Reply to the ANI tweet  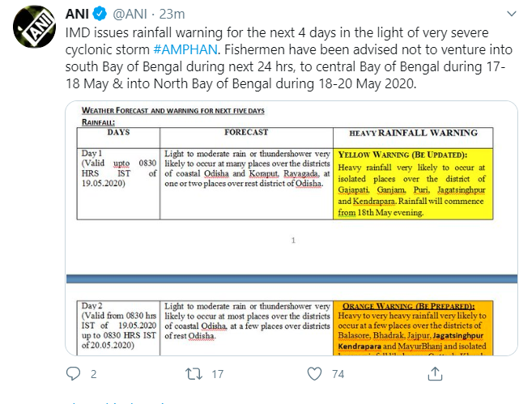click(74, 373)
